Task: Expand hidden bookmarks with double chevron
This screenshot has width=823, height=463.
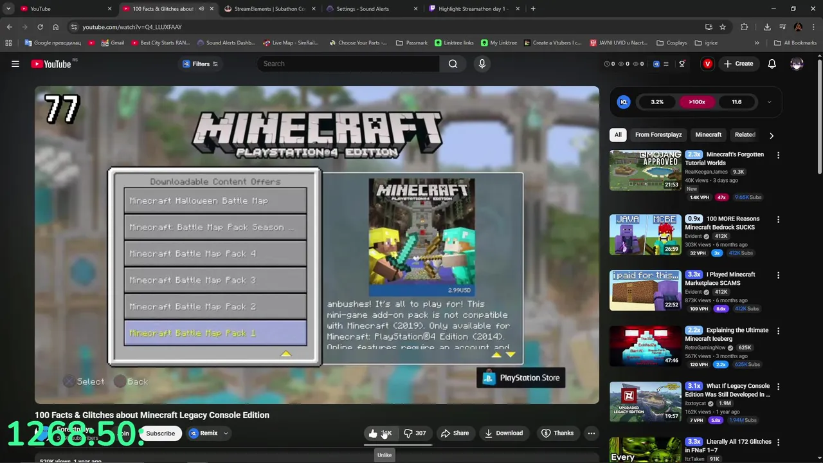Action: (x=757, y=42)
